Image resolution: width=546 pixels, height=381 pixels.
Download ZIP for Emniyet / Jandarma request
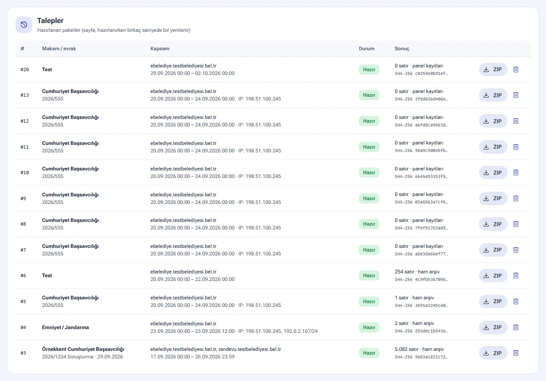493,327
